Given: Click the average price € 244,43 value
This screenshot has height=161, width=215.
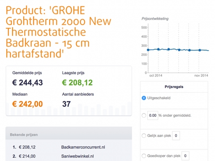Looking at the screenshot, I should (x=27, y=83).
